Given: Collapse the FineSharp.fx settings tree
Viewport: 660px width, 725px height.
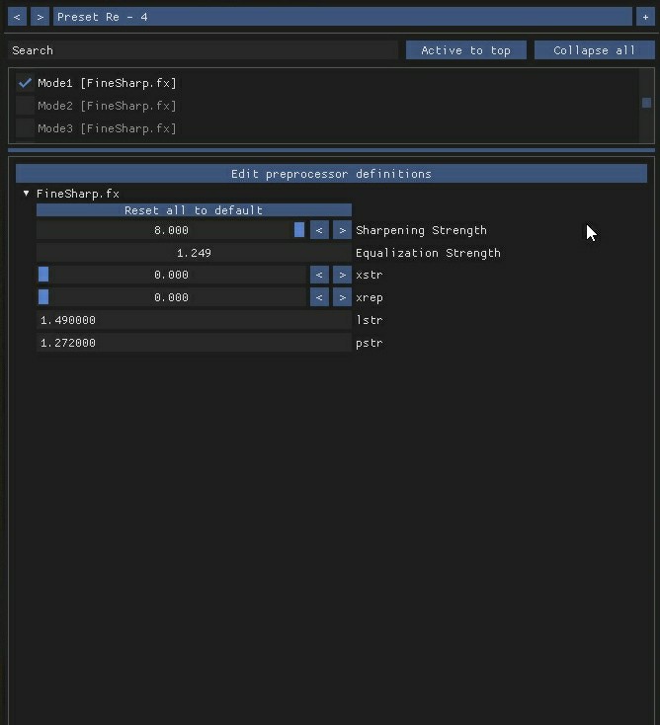Looking at the screenshot, I should tap(27, 194).
